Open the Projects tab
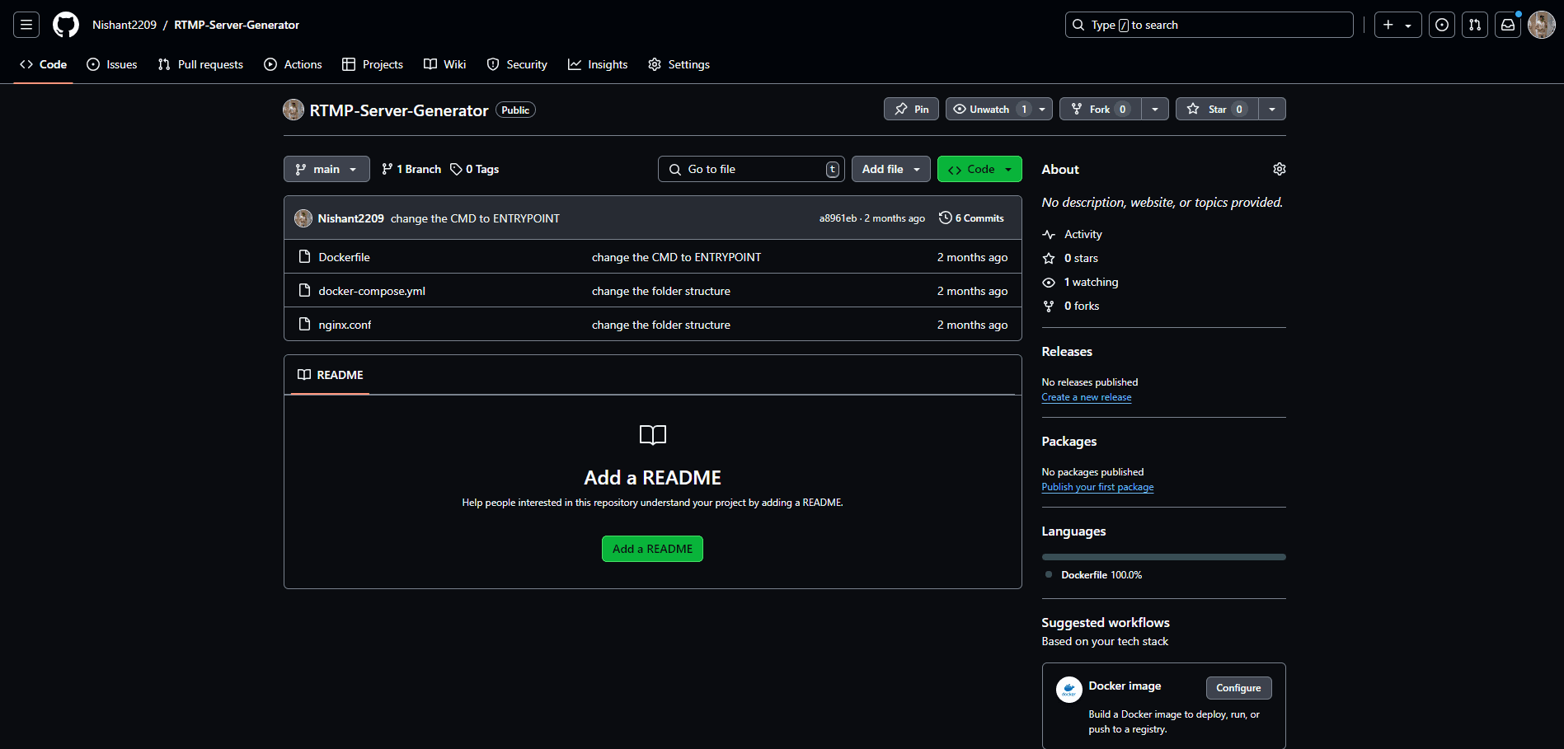Screen dimensions: 1564x749 pyautogui.click(x=373, y=64)
